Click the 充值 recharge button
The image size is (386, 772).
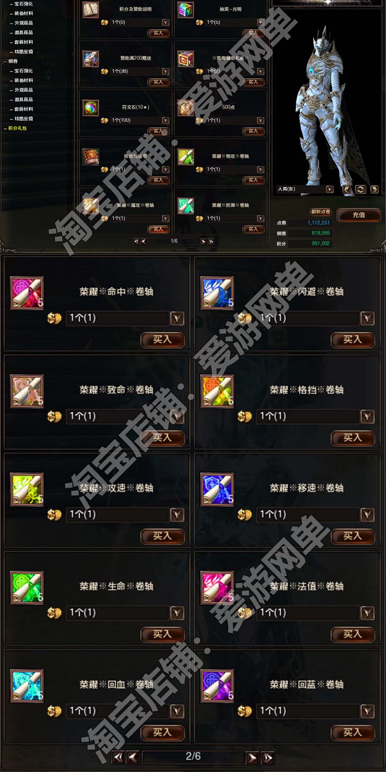(358, 215)
